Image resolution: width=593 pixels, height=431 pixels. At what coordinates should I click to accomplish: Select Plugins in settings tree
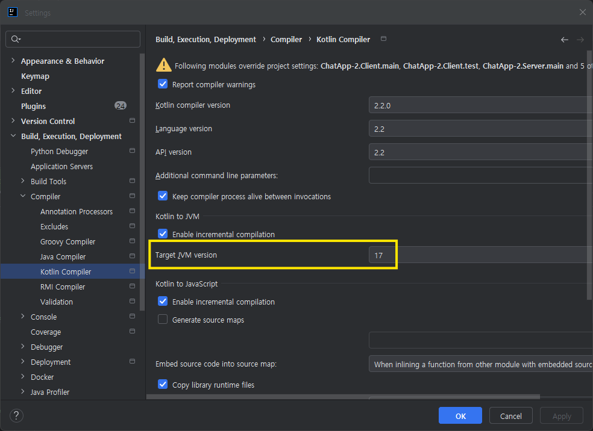[33, 106]
